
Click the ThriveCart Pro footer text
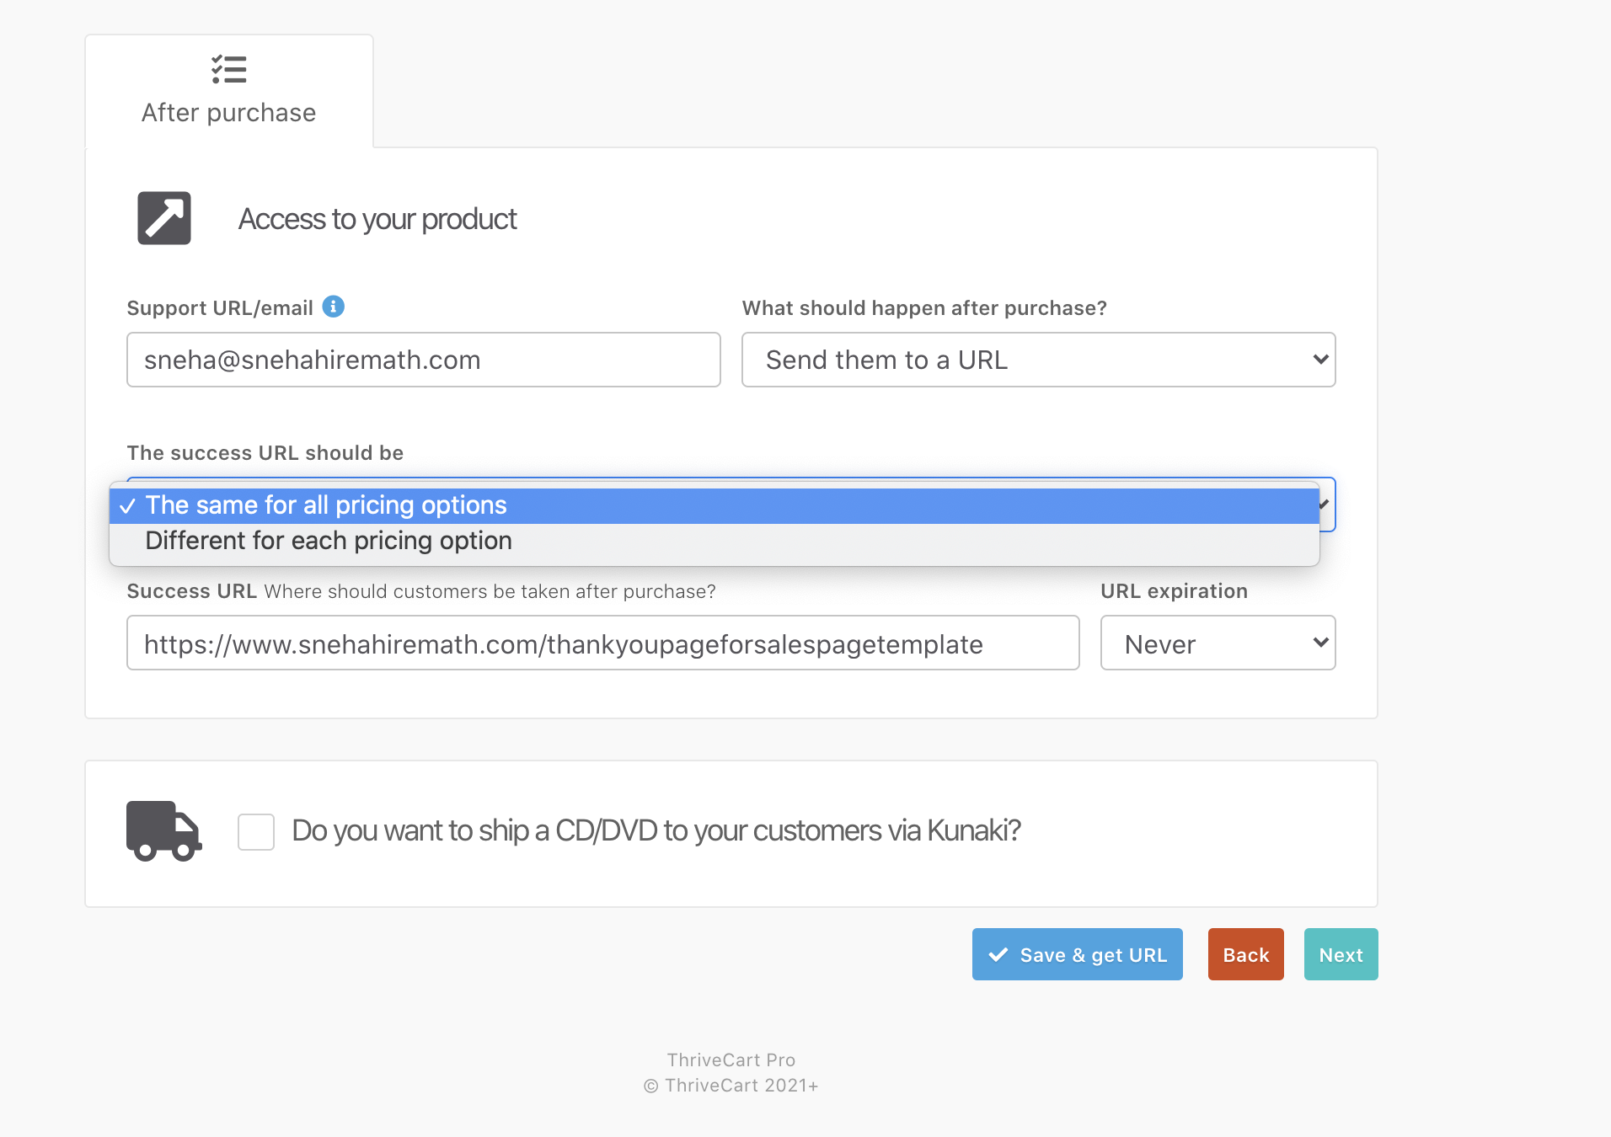pyautogui.click(x=731, y=1060)
